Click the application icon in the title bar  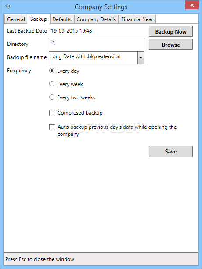[x=8, y=7]
